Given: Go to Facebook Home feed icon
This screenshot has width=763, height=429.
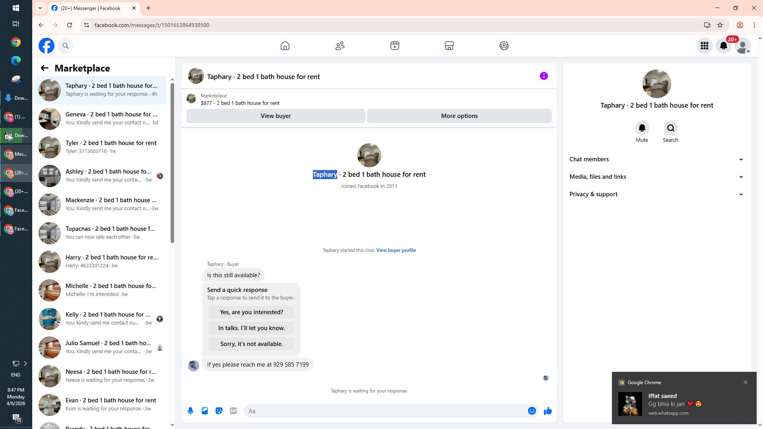Looking at the screenshot, I should point(285,46).
